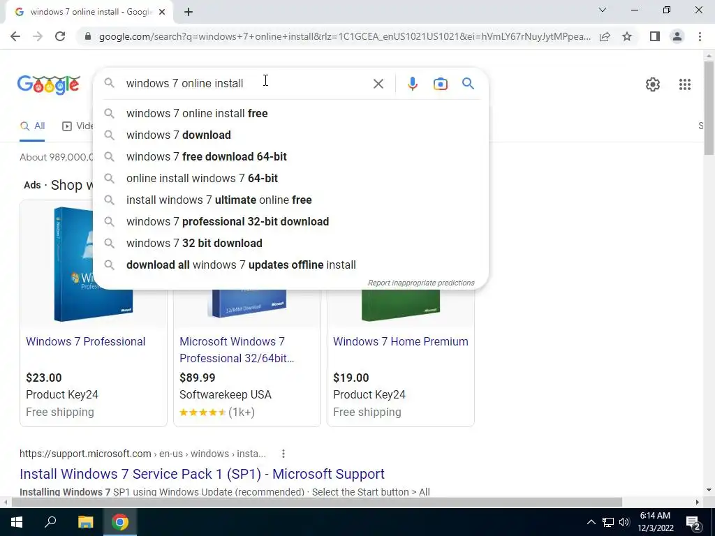Open the Chrome profile avatar
Image resolution: width=715 pixels, height=536 pixels.
677,36
